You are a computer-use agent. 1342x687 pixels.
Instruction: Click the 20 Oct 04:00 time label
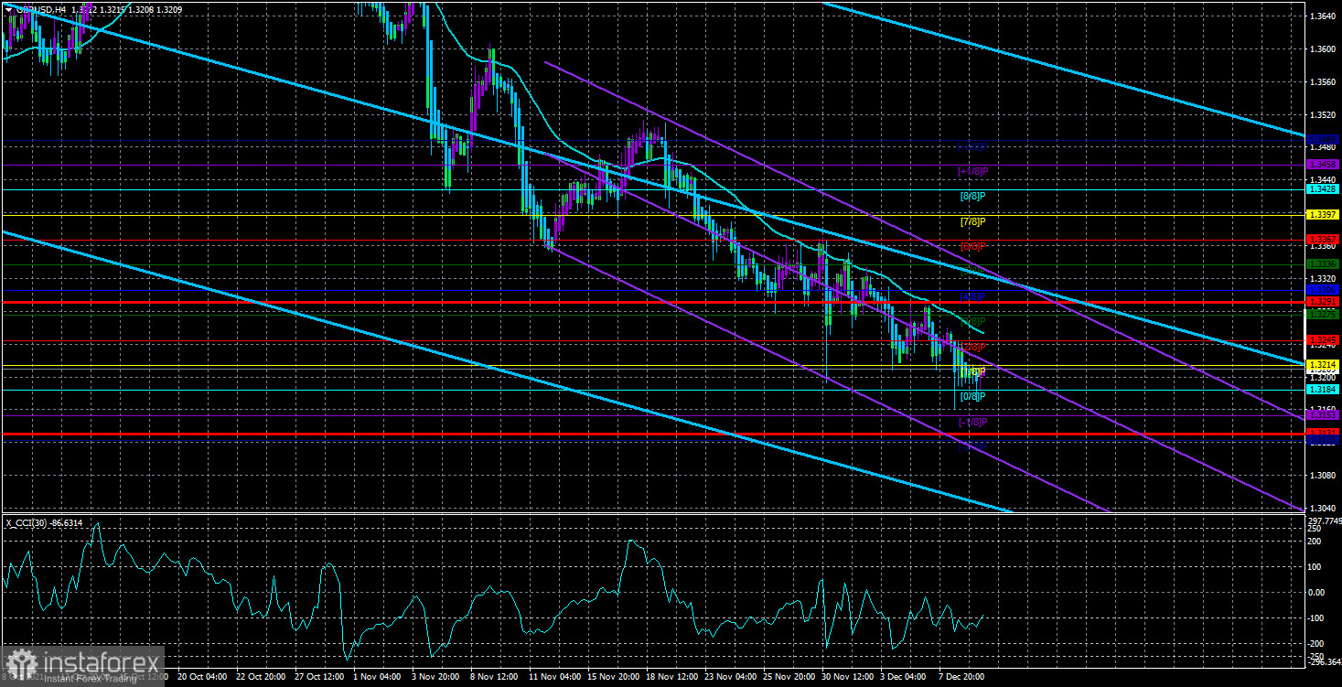click(202, 677)
